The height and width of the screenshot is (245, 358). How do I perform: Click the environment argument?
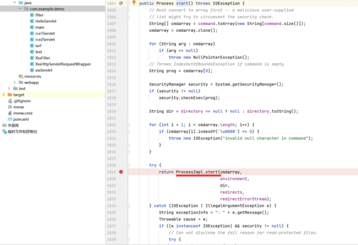click(234, 179)
